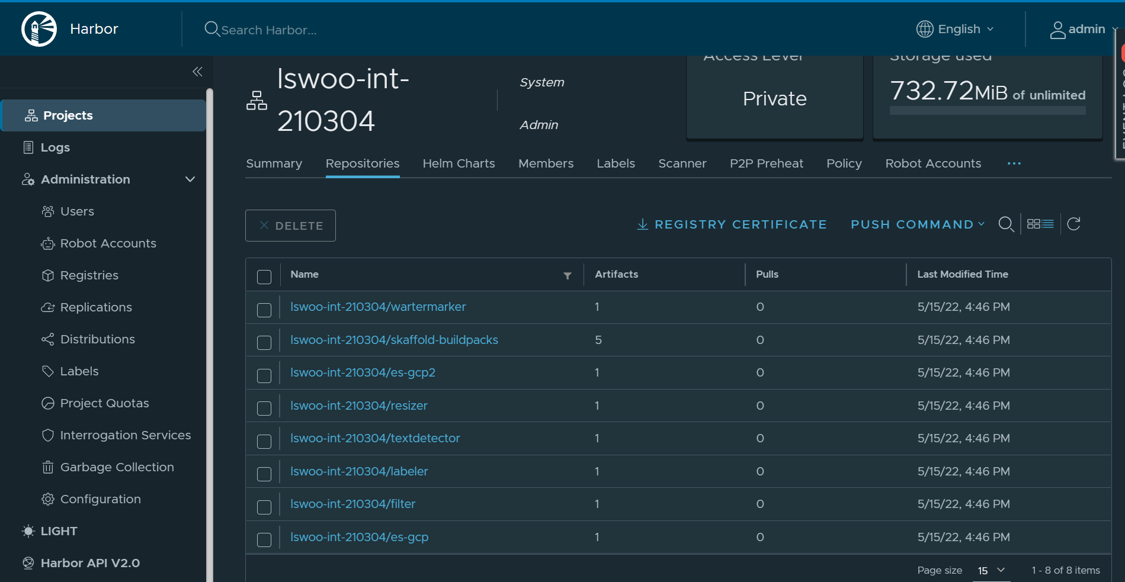The width and height of the screenshot is (1125, 582).
Task: Click the DELETE button
Action: 290,226
